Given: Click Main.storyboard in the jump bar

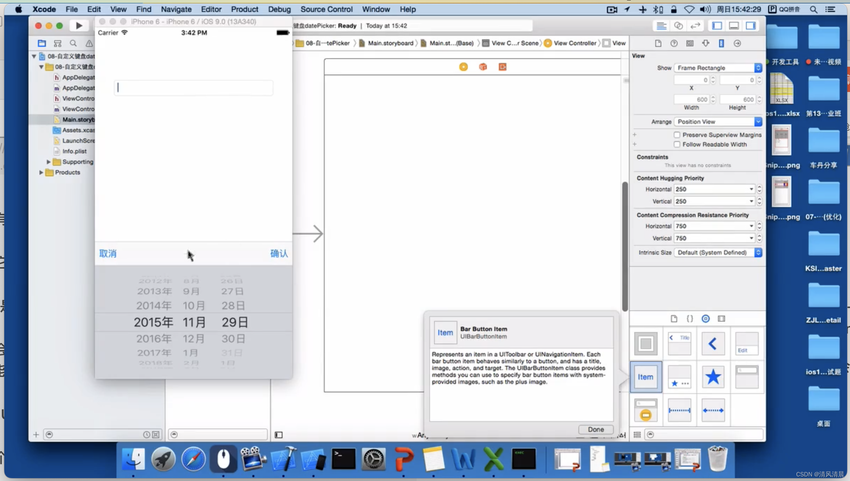Looking at the screenshot, I should [x=387, y=43].
